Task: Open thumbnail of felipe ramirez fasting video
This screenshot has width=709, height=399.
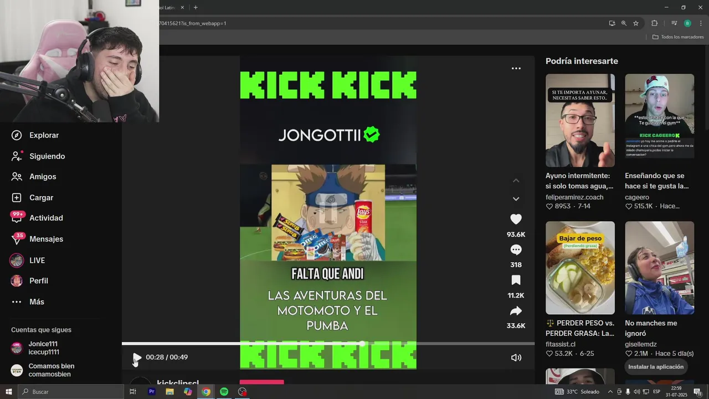Action: coord(580,120)
